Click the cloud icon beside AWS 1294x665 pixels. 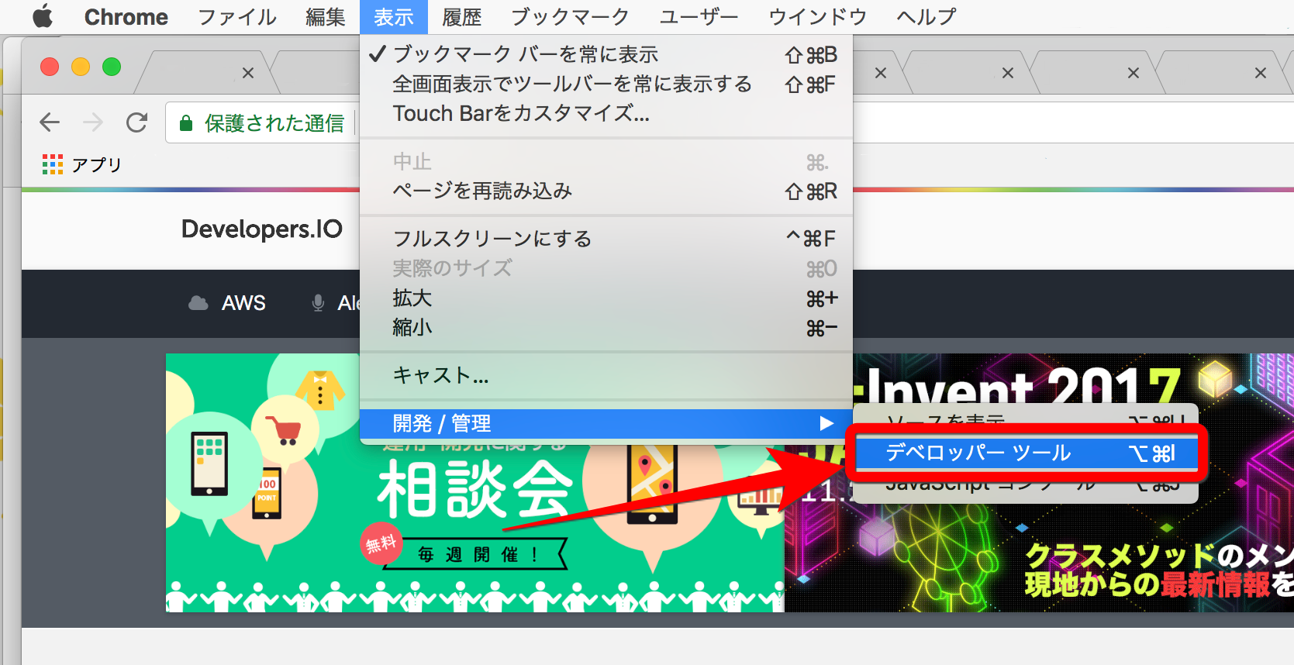click(198, 303)
